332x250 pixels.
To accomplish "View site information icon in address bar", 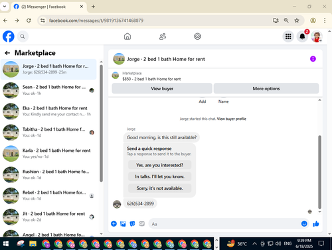I will tap(42, 21).
